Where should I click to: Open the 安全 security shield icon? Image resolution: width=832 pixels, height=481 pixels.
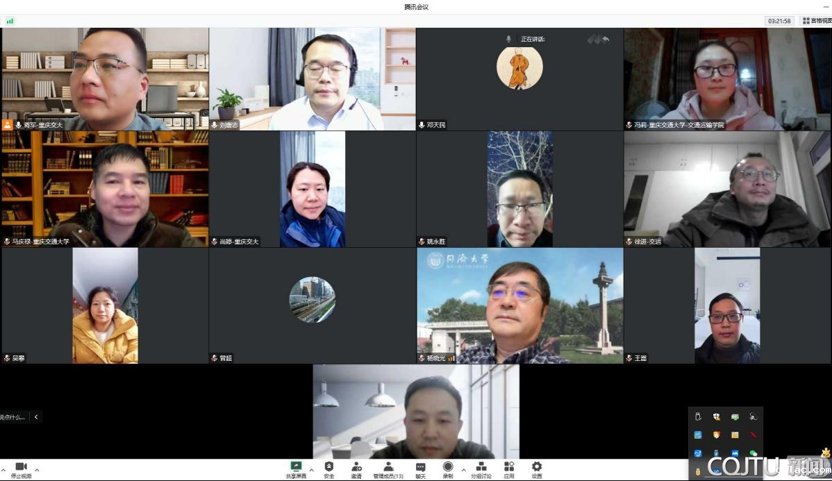(329, 467)
